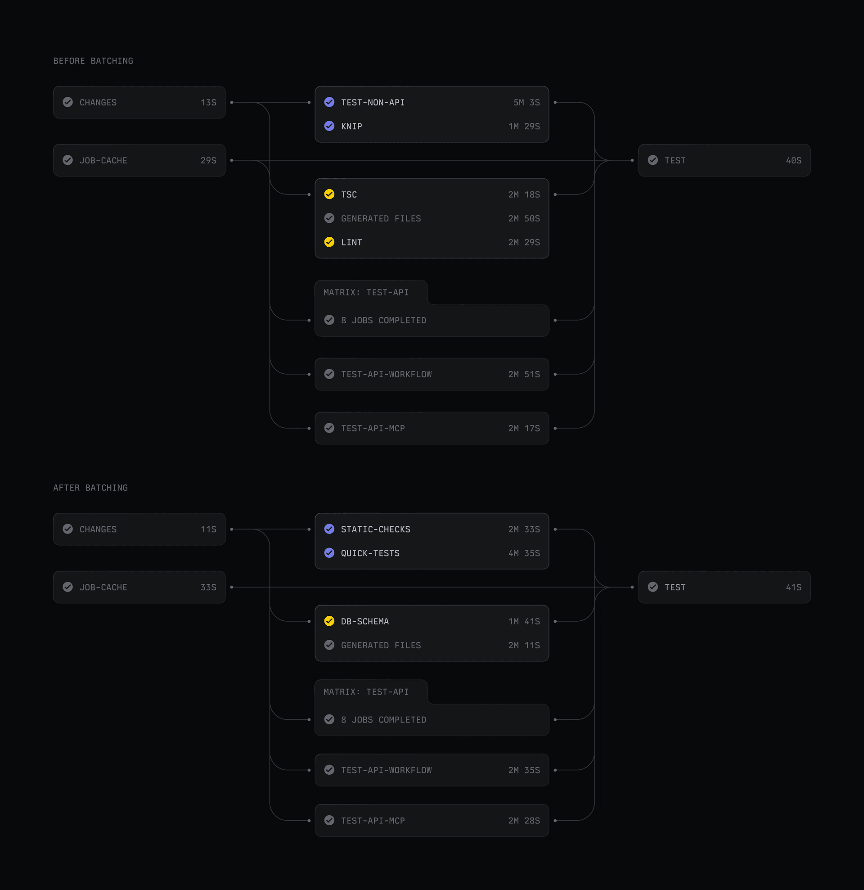Click the gray check icon on the 40S TEST job

653,160
